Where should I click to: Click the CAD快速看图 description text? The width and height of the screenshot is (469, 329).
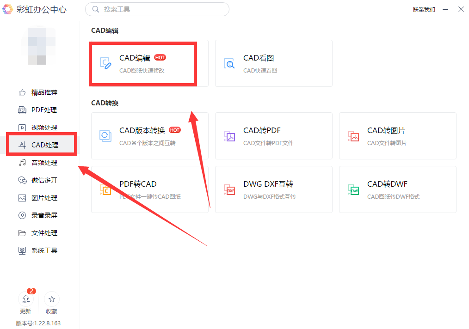[x=260, y=71]
